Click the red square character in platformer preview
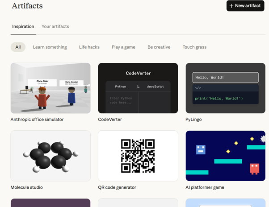This screenshot has height=207, width=269. coord(254,168)
